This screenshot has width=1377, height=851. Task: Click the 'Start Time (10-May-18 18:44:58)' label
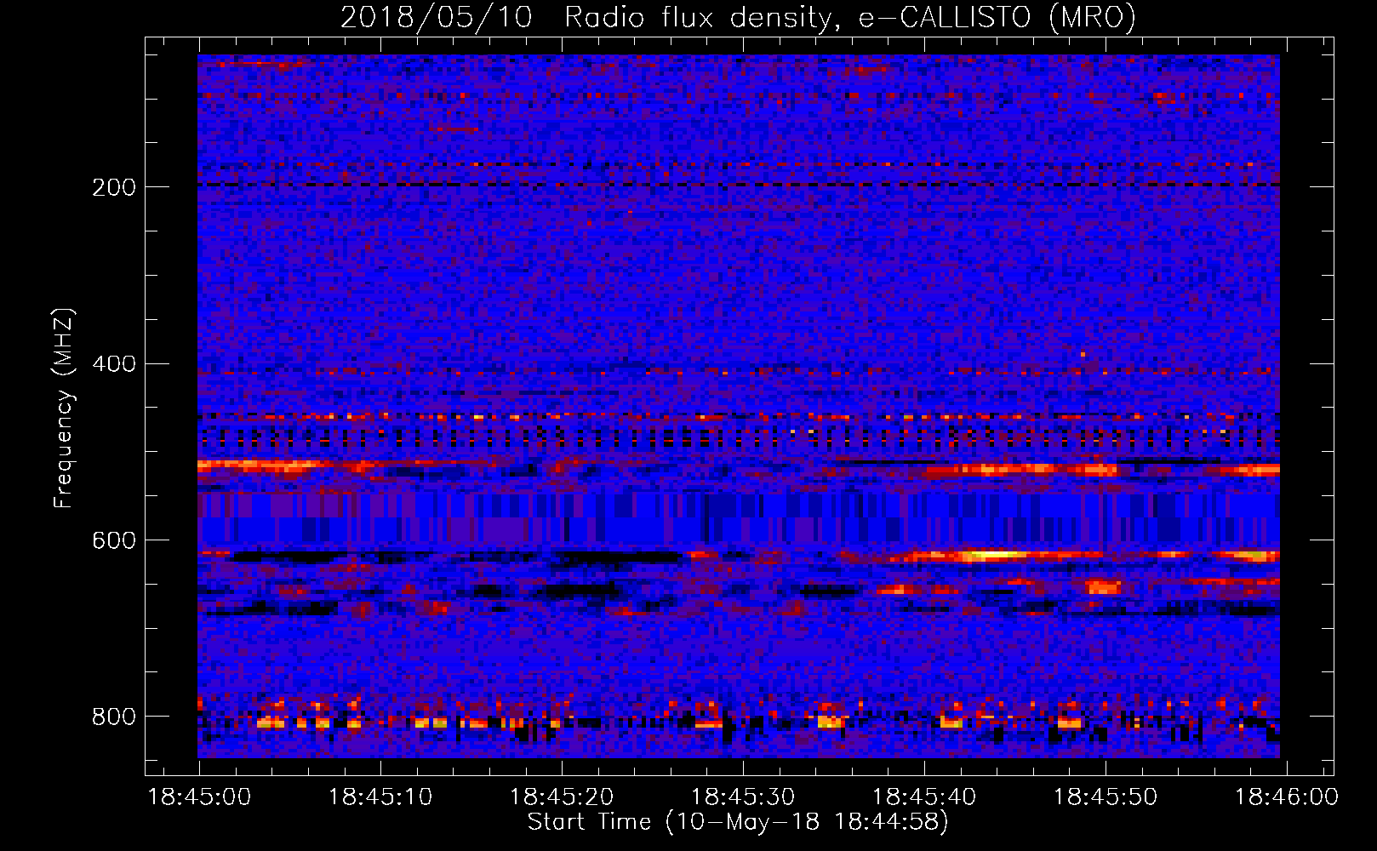[738, 822]
